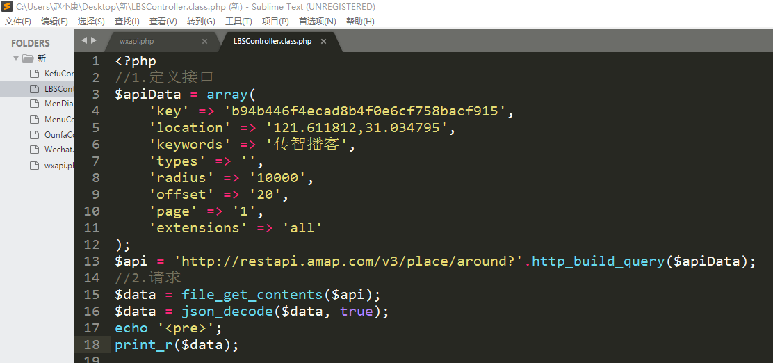
Task: Open the 首选项(N) preferences menu
Action: coord(317,22)
